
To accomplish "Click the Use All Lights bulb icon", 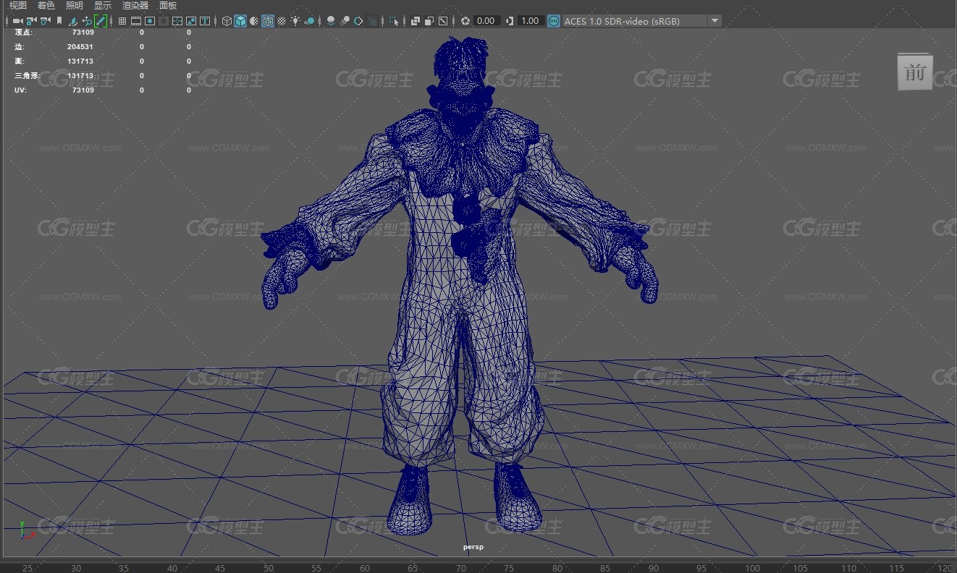I will [295, 21].
